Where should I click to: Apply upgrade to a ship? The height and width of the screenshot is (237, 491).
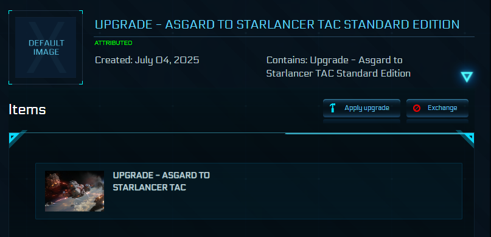[361, 108]
